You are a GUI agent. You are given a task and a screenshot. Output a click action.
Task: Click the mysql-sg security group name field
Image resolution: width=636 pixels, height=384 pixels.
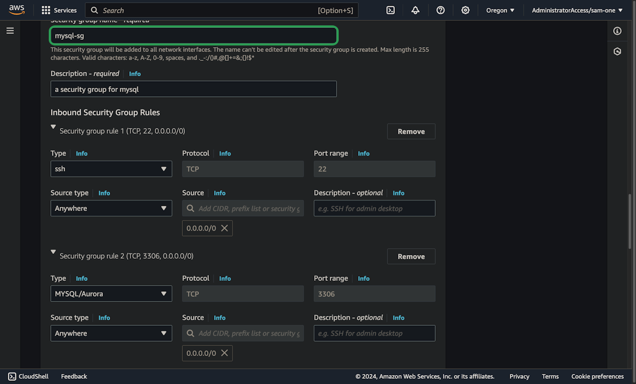coord(193,36)
